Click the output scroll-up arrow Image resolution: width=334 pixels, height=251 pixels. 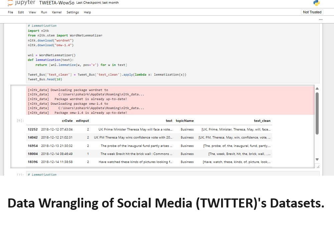click(x=317, y=88)
